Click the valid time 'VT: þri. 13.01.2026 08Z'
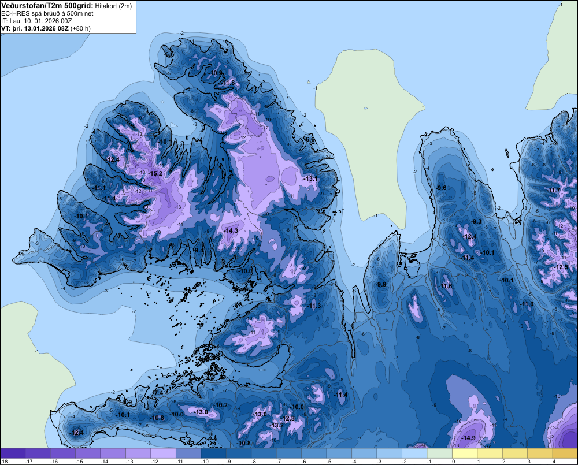Image resolution: width=578 pixels, height=465 pixels. (35, 28)
